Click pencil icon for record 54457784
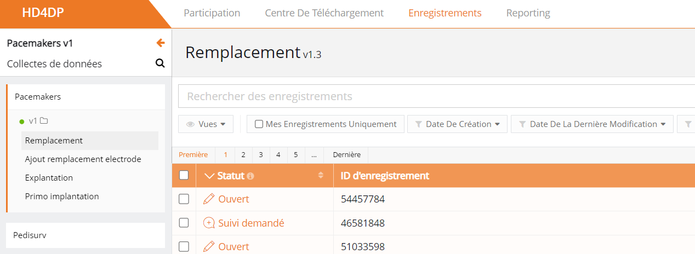 pos(209,199)
